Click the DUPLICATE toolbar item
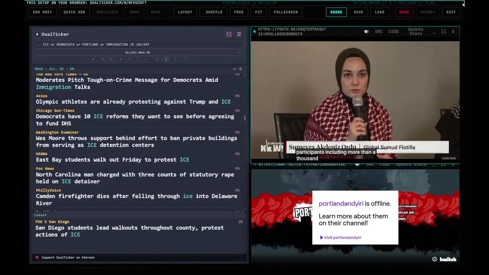The width and height of the screenshot is (489, 275). [x=107, y=12]
